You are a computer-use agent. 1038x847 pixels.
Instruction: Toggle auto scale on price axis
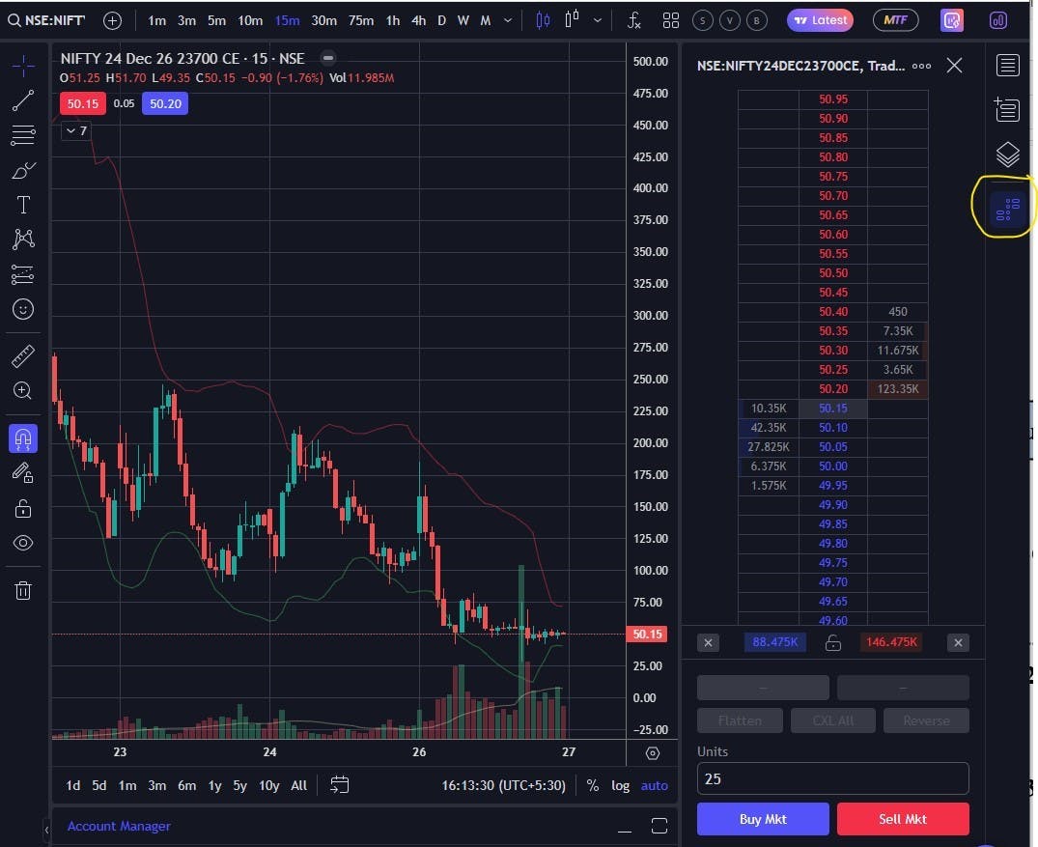pos(654,785)
